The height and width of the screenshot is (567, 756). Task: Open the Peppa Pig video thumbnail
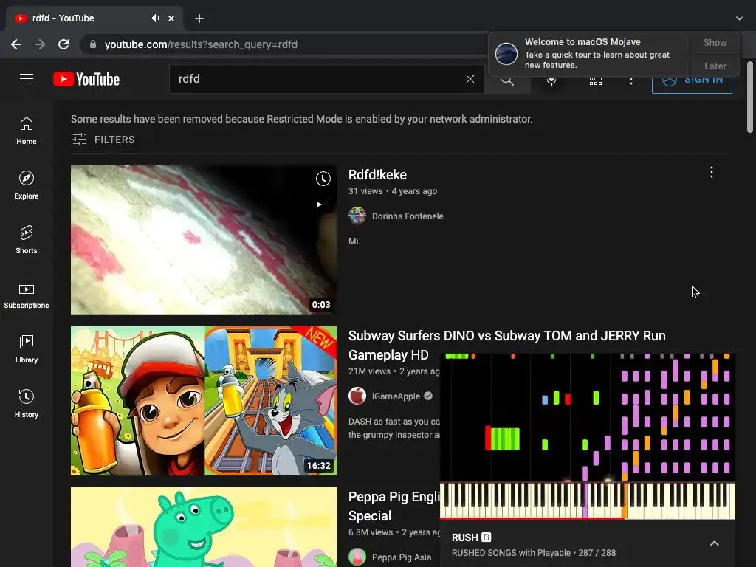click(x=204, y=527)
